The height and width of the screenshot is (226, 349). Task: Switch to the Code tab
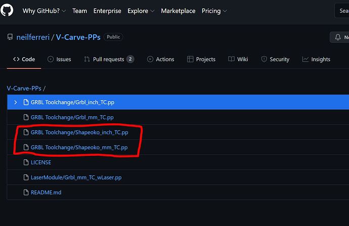24,59
